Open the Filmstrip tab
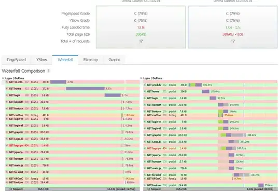Screen dimensions: 280x192 [x=91, y=60]
